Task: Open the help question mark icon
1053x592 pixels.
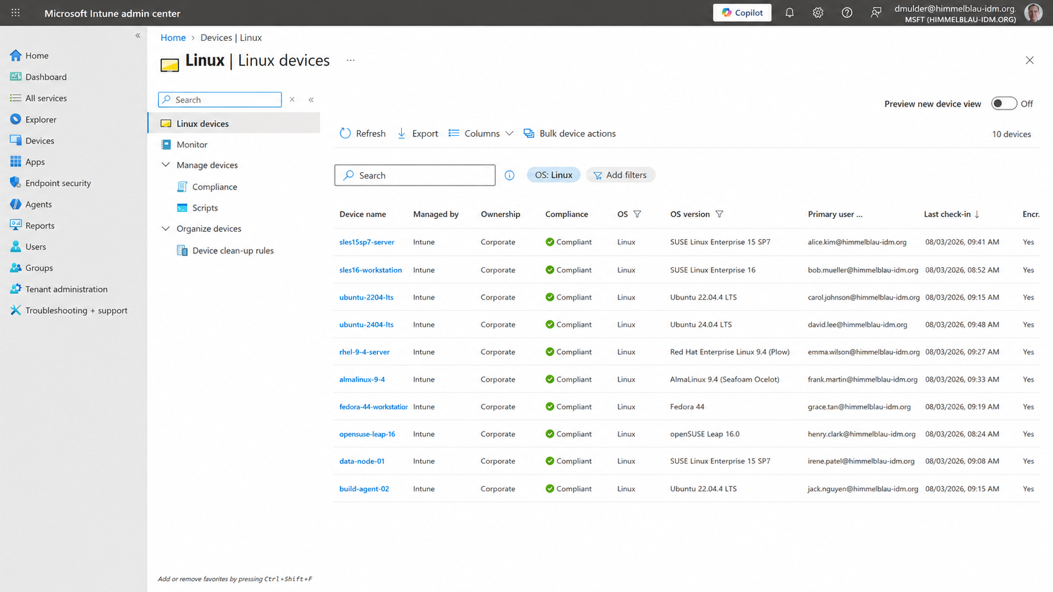Action: pos(847,13)
